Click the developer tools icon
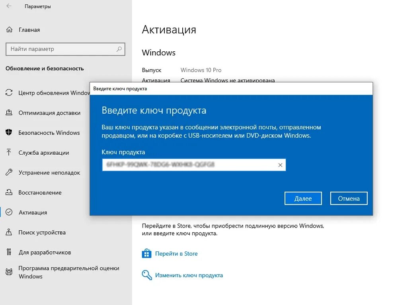This screenshot has width=398, height=305. (x=9, y=252)
